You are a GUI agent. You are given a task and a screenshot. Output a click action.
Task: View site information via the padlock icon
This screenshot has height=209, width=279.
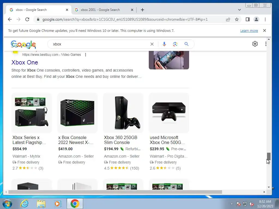tap(38, 19)
